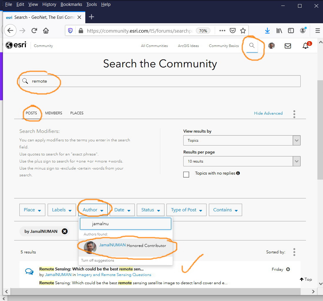
Task: Enable Topics with no replies
Action: 186,174
